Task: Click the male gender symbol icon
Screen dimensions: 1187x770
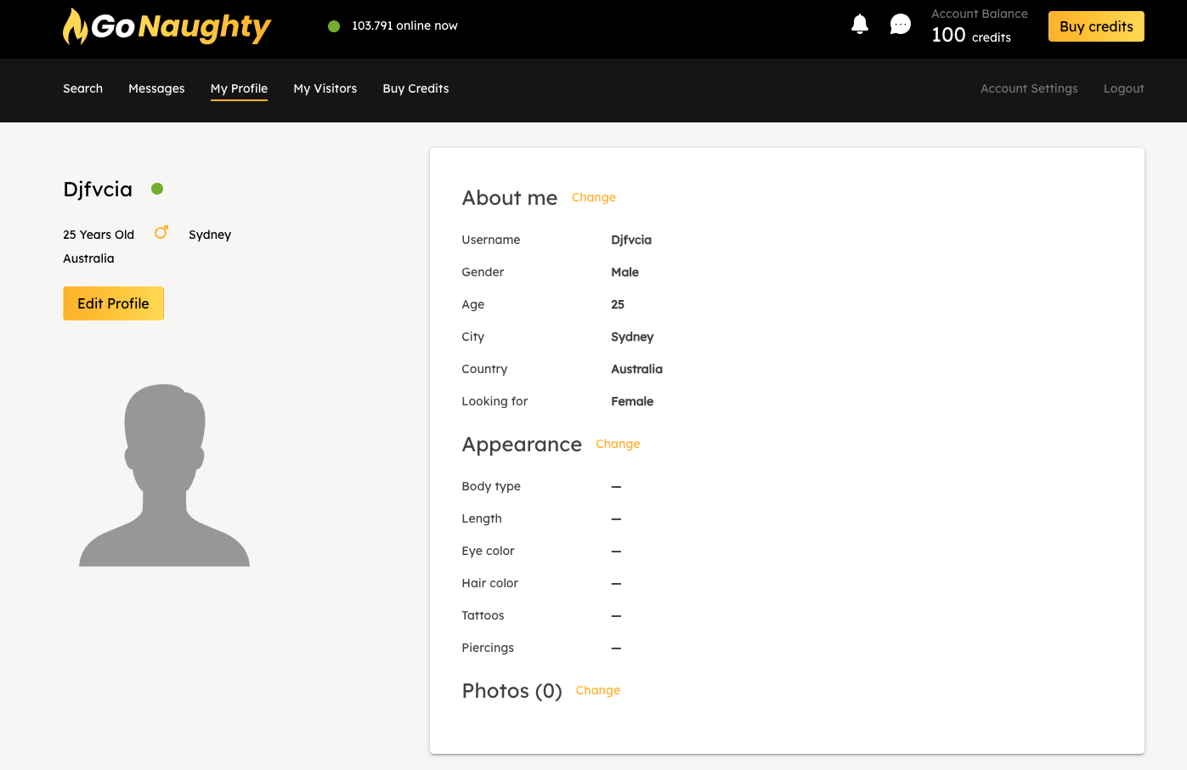Action: pyautogui.click(x=161, y=233)
